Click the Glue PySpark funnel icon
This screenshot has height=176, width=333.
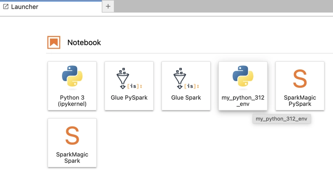[x=129, y=78]
